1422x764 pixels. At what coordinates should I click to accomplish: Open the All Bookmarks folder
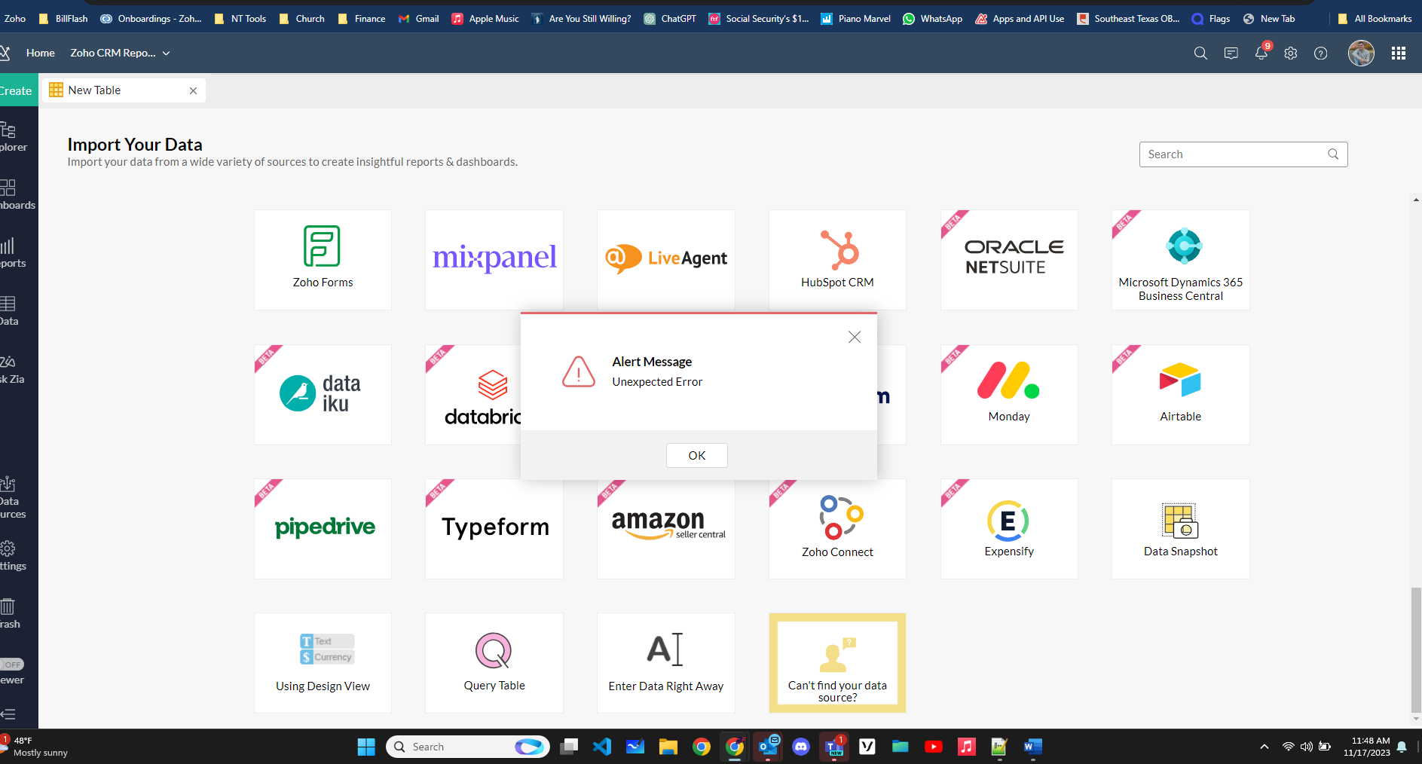tap(1375, 18)
